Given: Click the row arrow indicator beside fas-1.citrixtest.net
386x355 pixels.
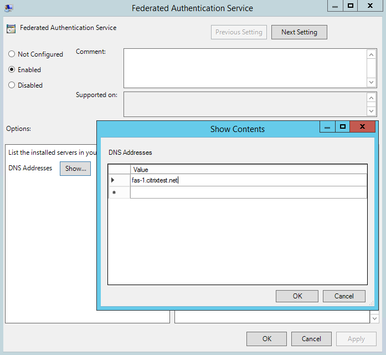Looking at the screenshot, I should [x=114, y=180].
